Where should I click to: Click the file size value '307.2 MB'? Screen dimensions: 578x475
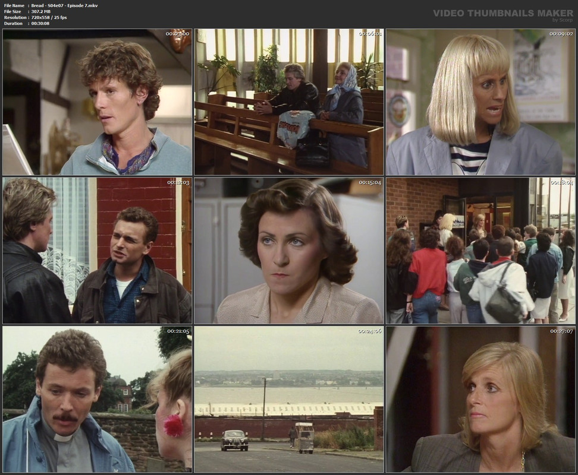41,11
